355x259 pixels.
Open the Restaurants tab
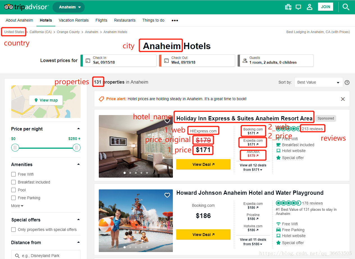(125, 20)
